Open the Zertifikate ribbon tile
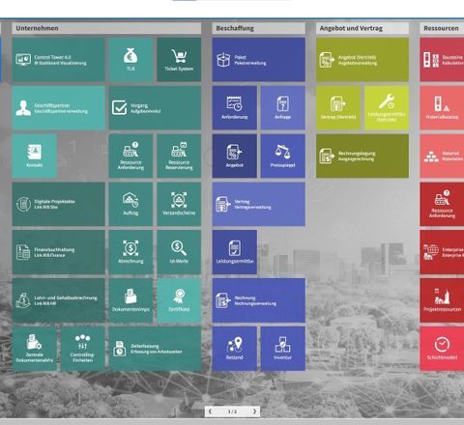Screen dimensions: 464x425 tap(179, 300)
